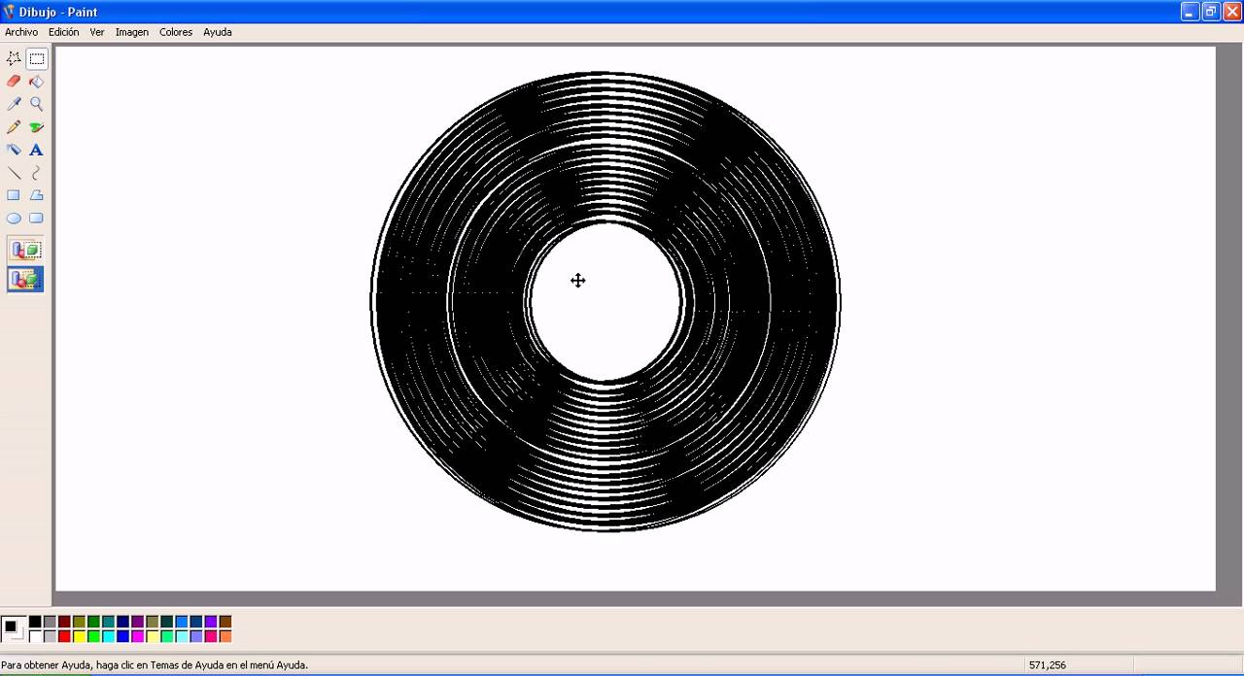Select the Ellipse shape tool
1244x676 pixels.
(14, 218)
